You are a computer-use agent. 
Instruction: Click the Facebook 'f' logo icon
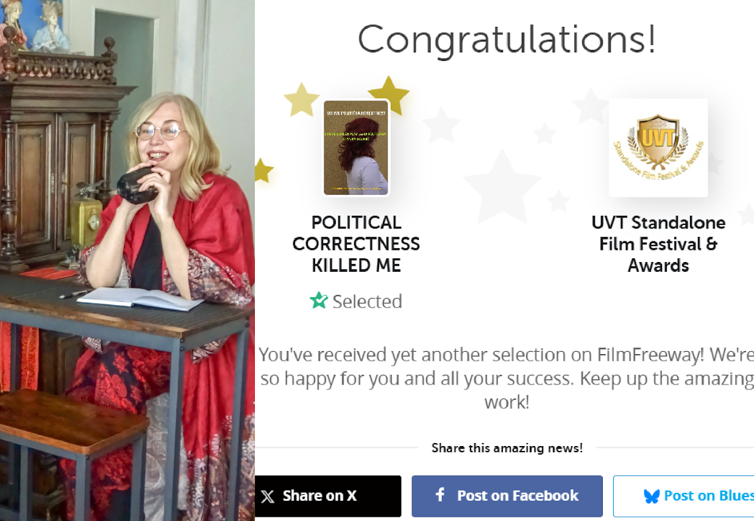coord(440,495)
